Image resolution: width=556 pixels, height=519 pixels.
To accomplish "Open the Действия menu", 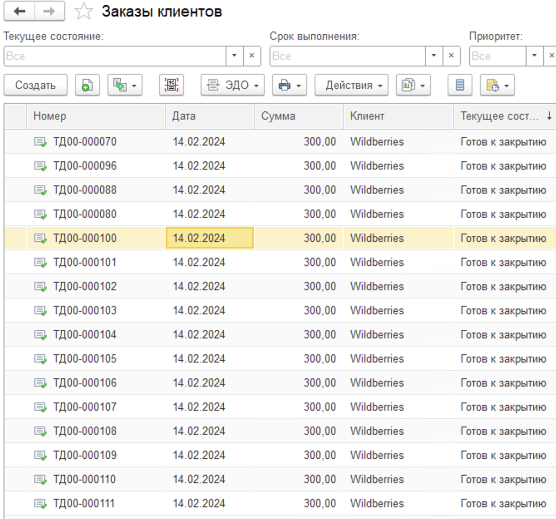I will (x=351, y=86).
